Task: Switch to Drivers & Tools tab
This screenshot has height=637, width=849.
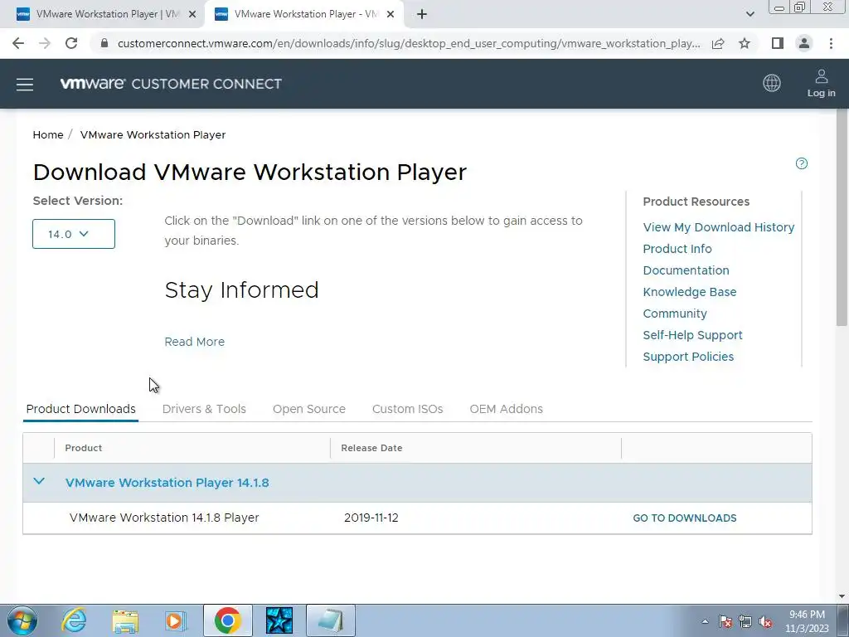Action: pyautogui.click(x=204, y=409)
